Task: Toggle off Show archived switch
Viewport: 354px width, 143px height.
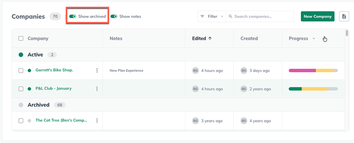Action: (73, 17)
